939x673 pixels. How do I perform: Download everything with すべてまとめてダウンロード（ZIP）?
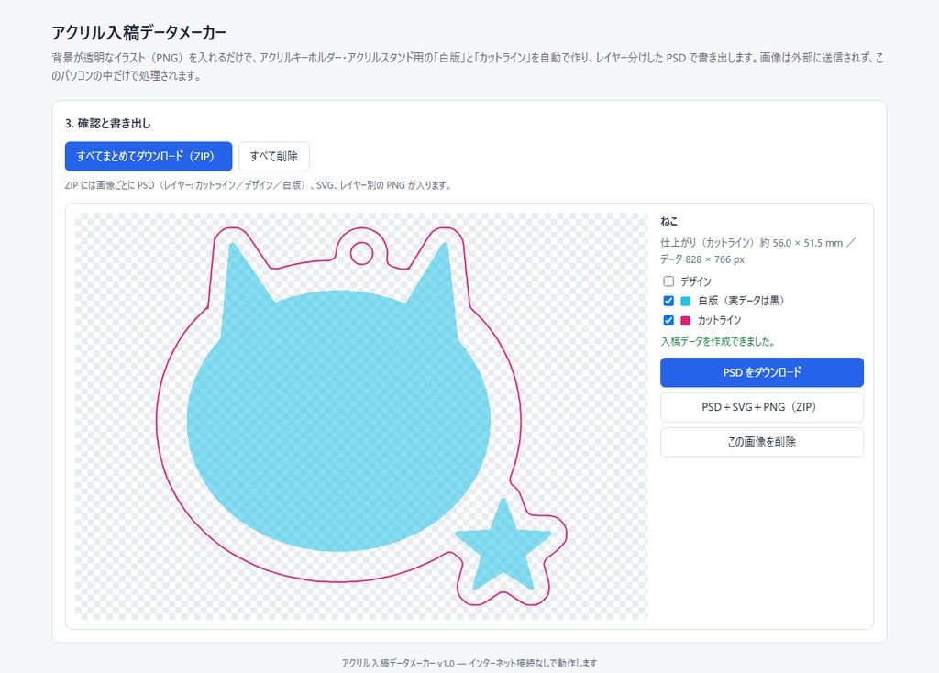[149, 156]
